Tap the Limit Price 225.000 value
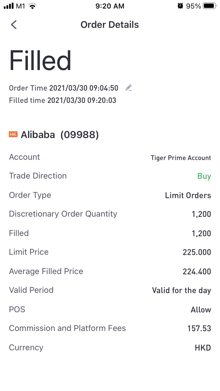Viewport: 220px width, 391px height. coord(197,252)
